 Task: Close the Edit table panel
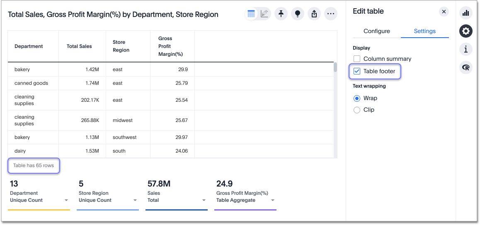coord(444,12)
